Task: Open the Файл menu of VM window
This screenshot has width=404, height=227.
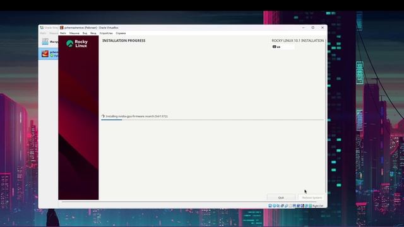Action: pos(63,33)
